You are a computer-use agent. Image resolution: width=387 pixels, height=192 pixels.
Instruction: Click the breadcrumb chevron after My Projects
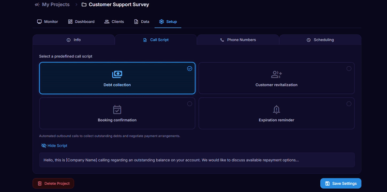(x=76, y=5)
